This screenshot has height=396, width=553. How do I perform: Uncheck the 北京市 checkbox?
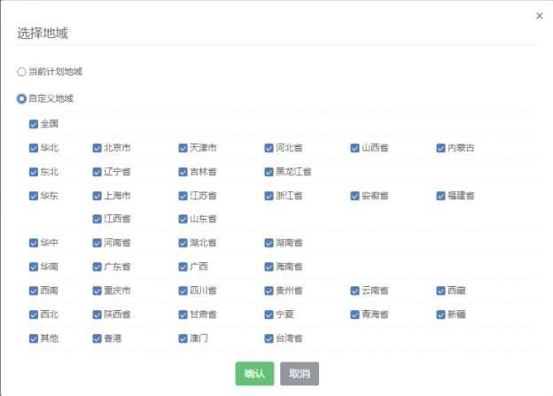click(97, 148)
